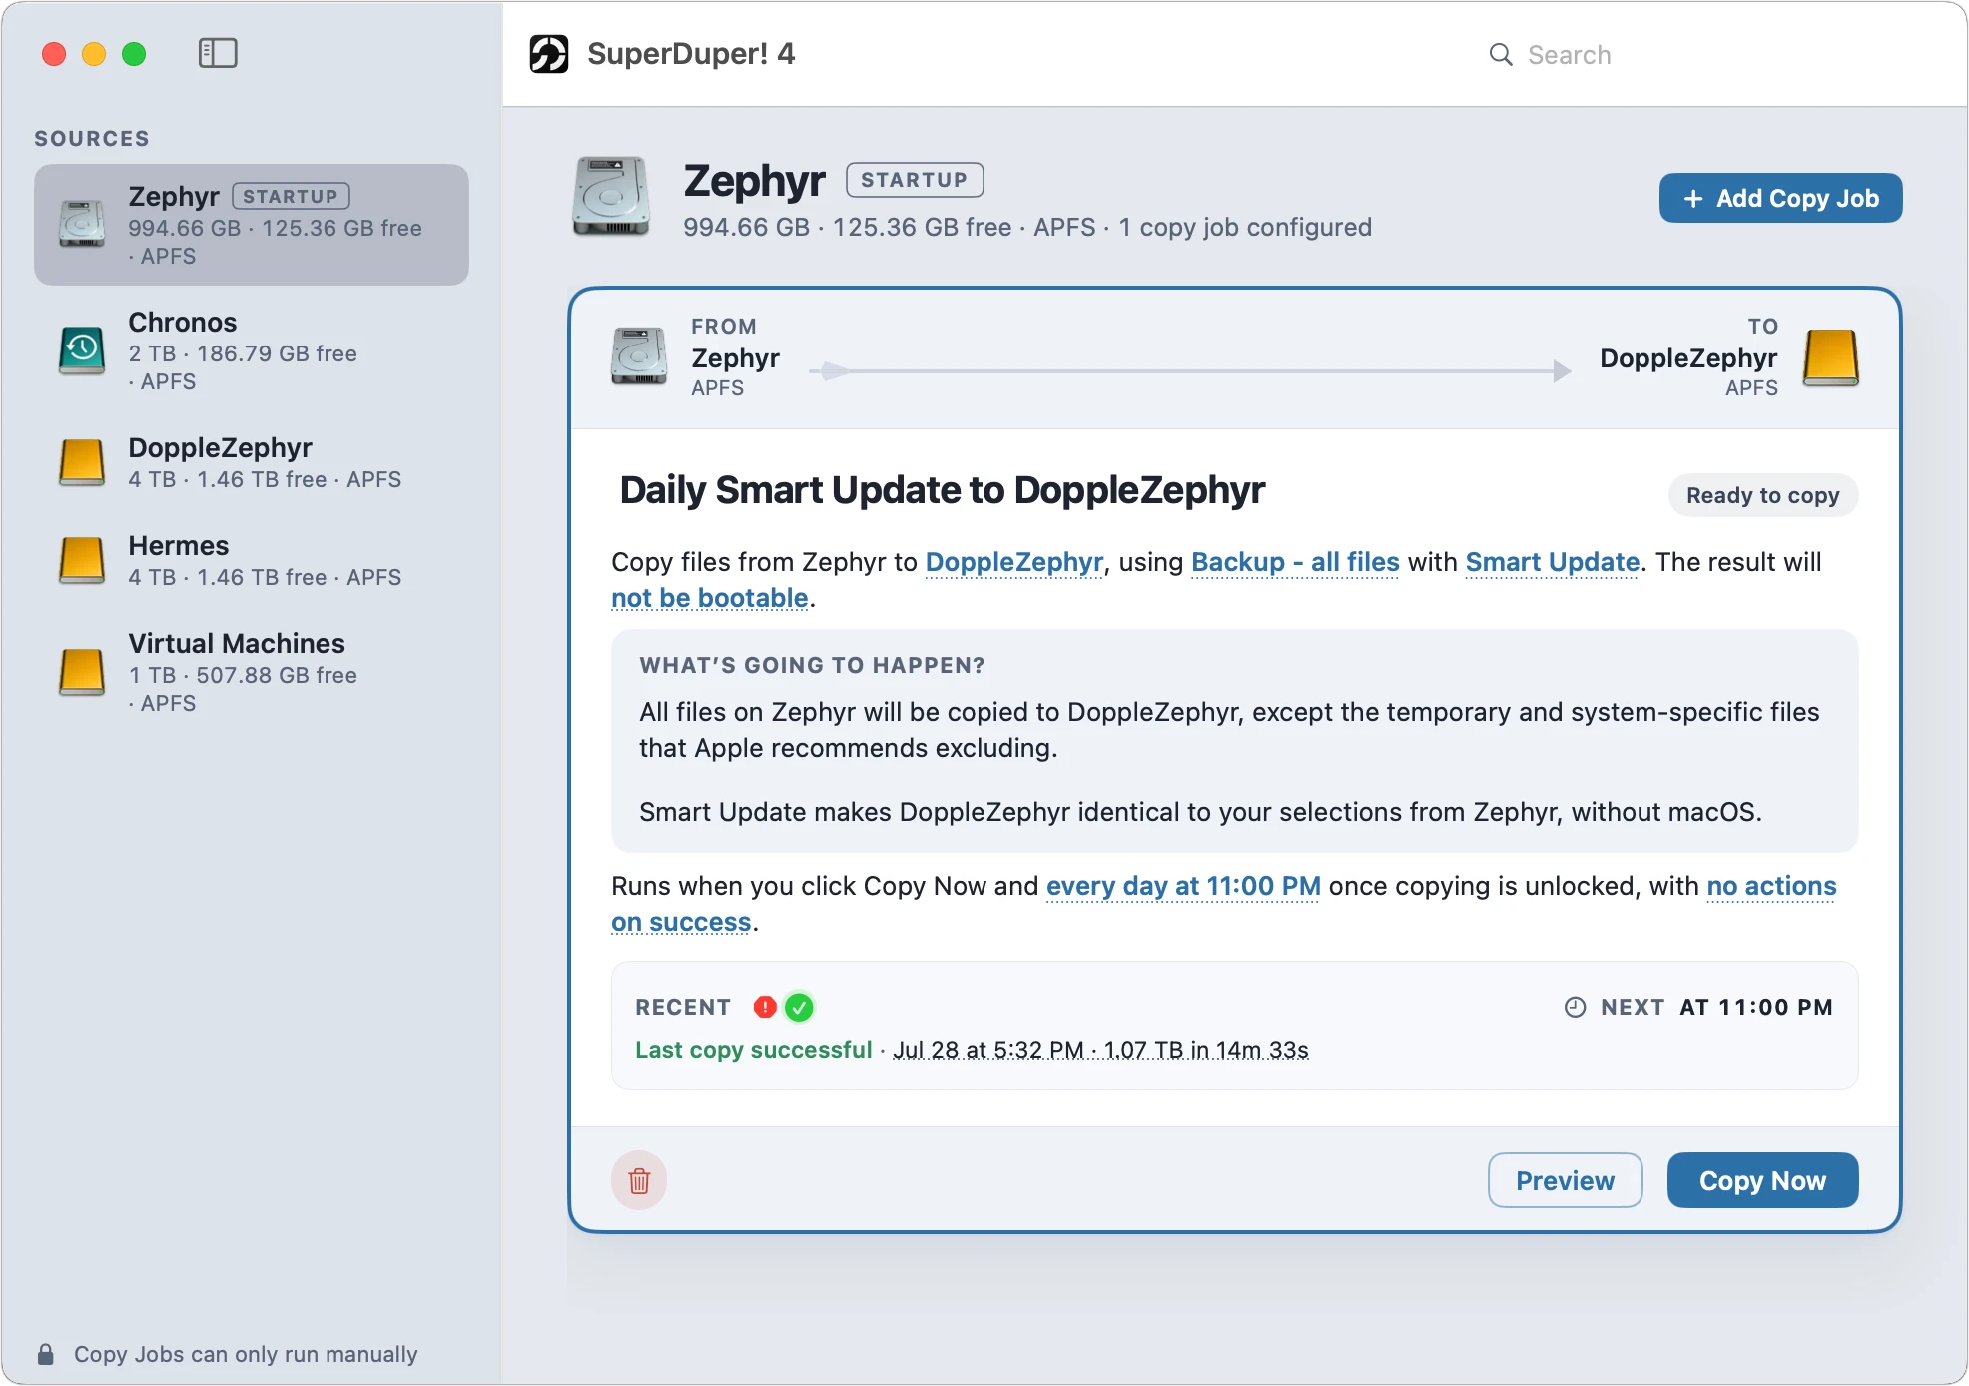
Task: Open the last copy details Jul 28 link
Action: [x=1100, y=1050]
